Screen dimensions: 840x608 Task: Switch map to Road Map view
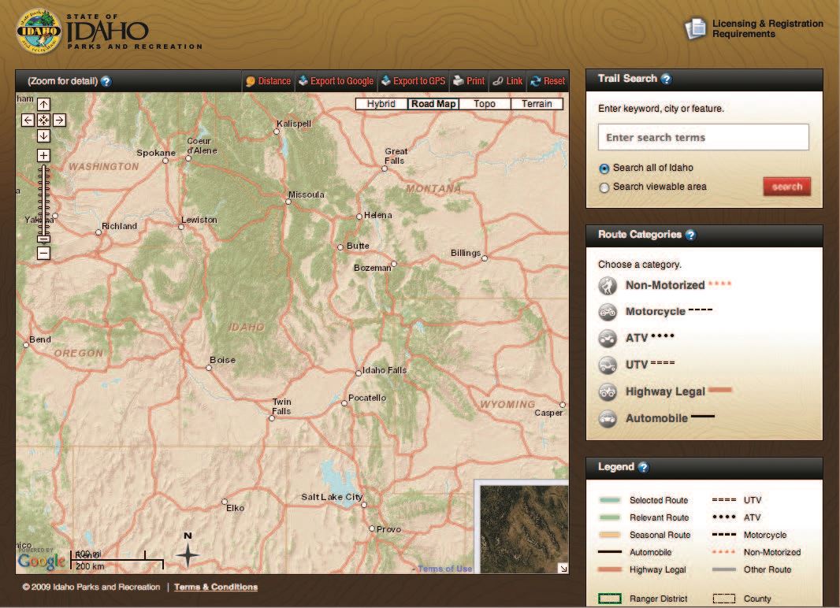point(433,104)
